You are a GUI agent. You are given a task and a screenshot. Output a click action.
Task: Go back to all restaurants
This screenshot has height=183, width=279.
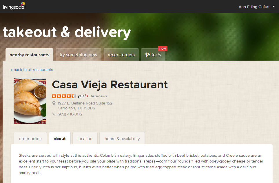[x=32, y=70]
